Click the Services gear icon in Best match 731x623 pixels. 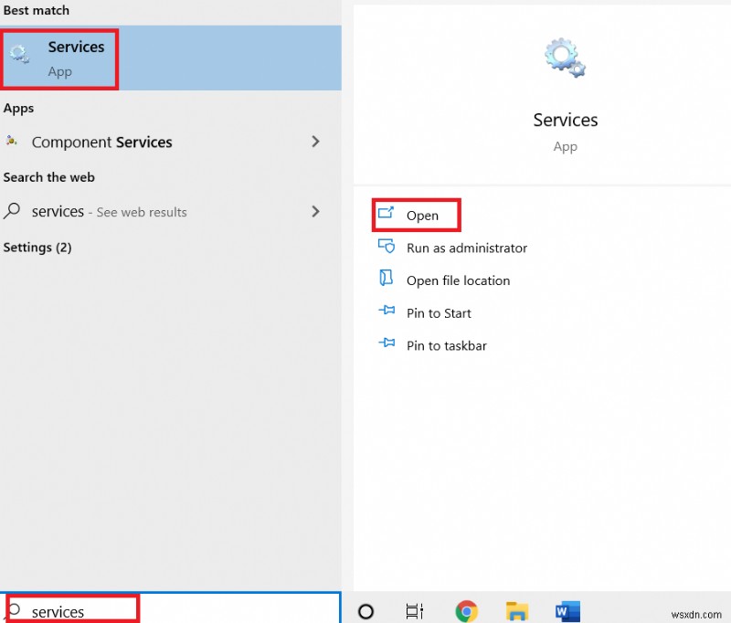click(19, 54)
